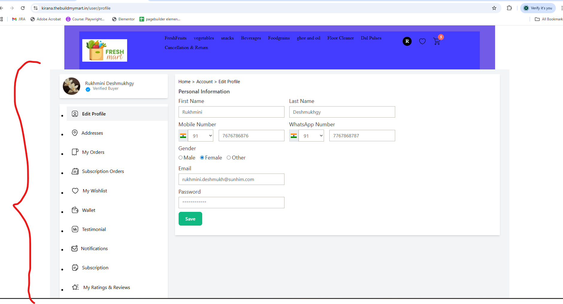
Task: Open JIRA bookmark
Action: click(x=19, y=19)
